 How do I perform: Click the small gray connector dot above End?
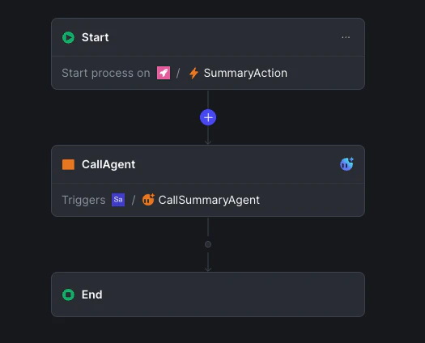click(x=208, y=244)
